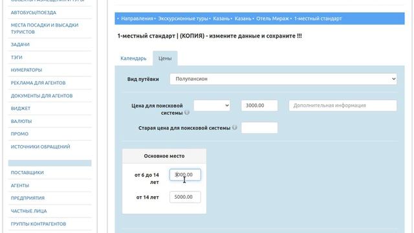Viewport: 414px width, 233px height.
Task: Open Места посадки и высадки туристов
Action: (x=45, y=28)
